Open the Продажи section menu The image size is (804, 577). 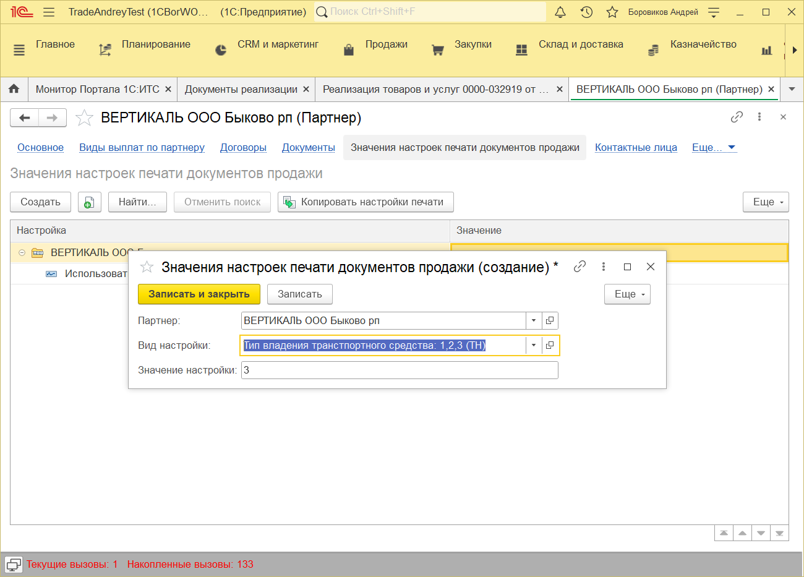click(386, 45)
